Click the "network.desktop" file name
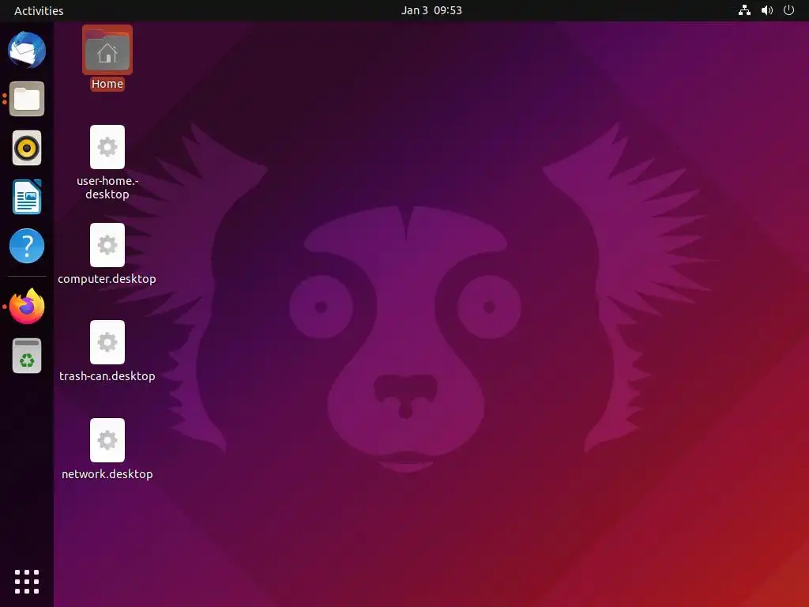 (x=107, y=474)
